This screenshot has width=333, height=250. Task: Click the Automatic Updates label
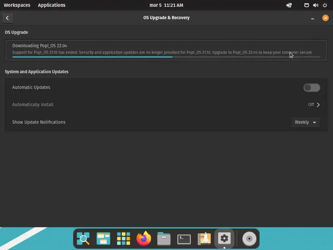point(31,87)
